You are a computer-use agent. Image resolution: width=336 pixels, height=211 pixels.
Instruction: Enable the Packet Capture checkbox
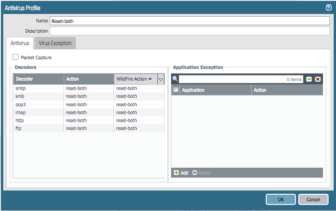point(16,57)
